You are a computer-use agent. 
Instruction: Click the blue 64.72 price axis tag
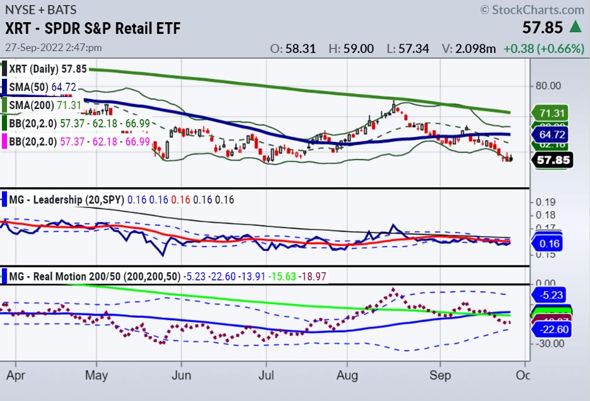click(x=550, y=134)
